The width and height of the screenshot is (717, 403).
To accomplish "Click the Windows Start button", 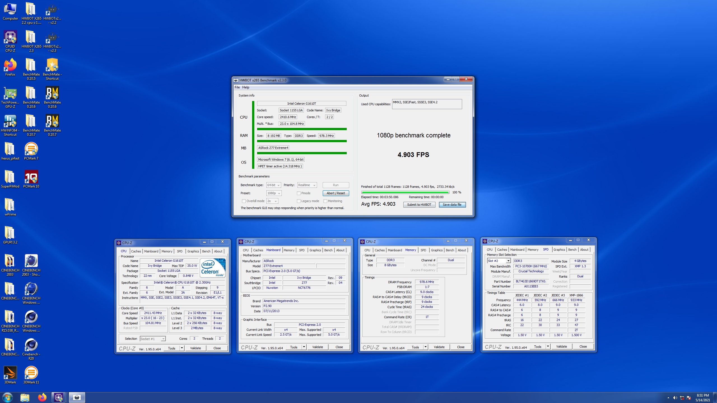I will (x=8, y=397).
